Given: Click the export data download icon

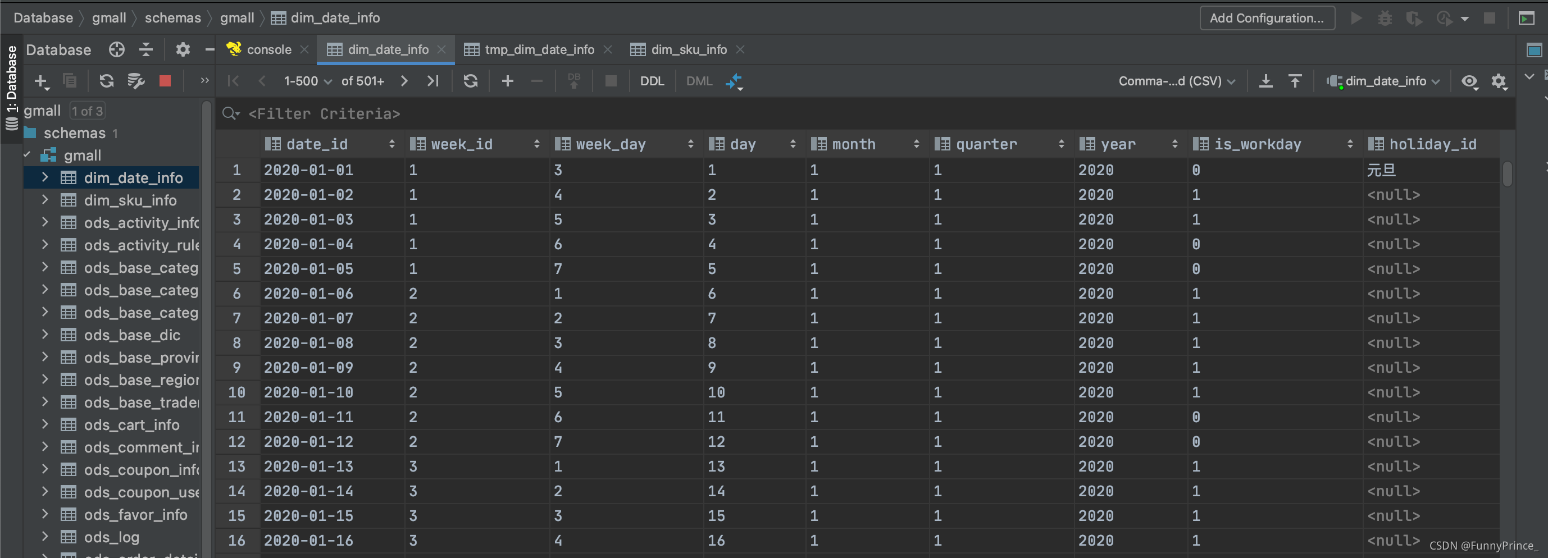Looking at the screenshot, I should (x=1265, y=80).
